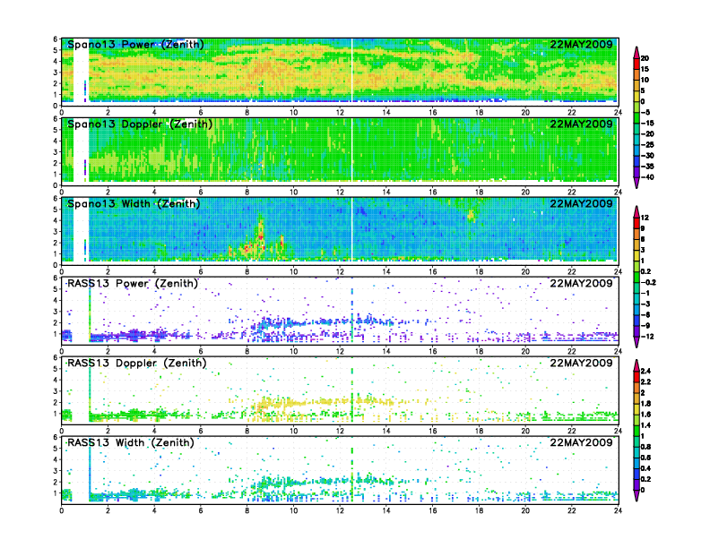Click the magenta top arrow of the top color bar
Image resolution: width=710 pixels, height=548 pixels.
[x=636, y=53]
